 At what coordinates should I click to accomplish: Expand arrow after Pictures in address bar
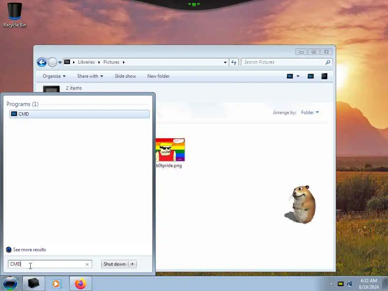tap(124, 62)
